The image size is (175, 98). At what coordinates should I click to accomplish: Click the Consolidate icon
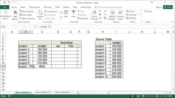pos(105,11)
